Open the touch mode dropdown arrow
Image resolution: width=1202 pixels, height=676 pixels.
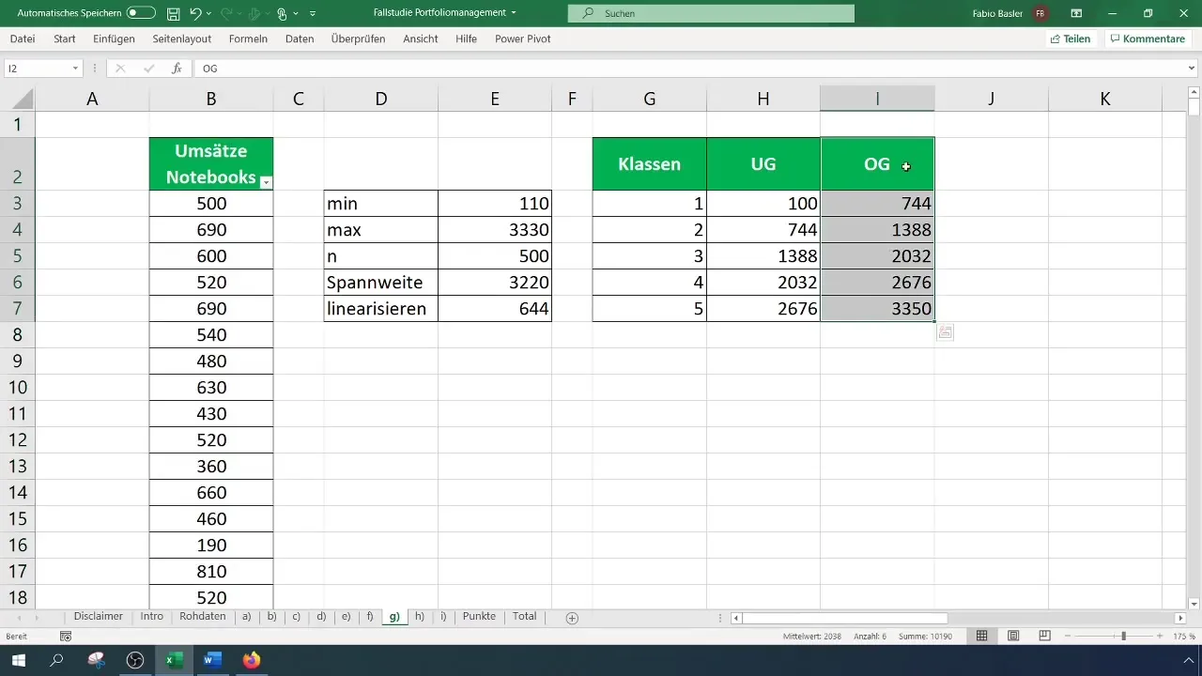click(296, 14)
